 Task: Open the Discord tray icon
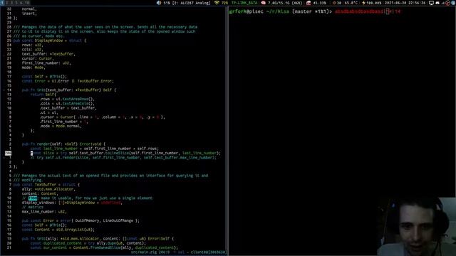pyautogui.click(x=437, y=3)
